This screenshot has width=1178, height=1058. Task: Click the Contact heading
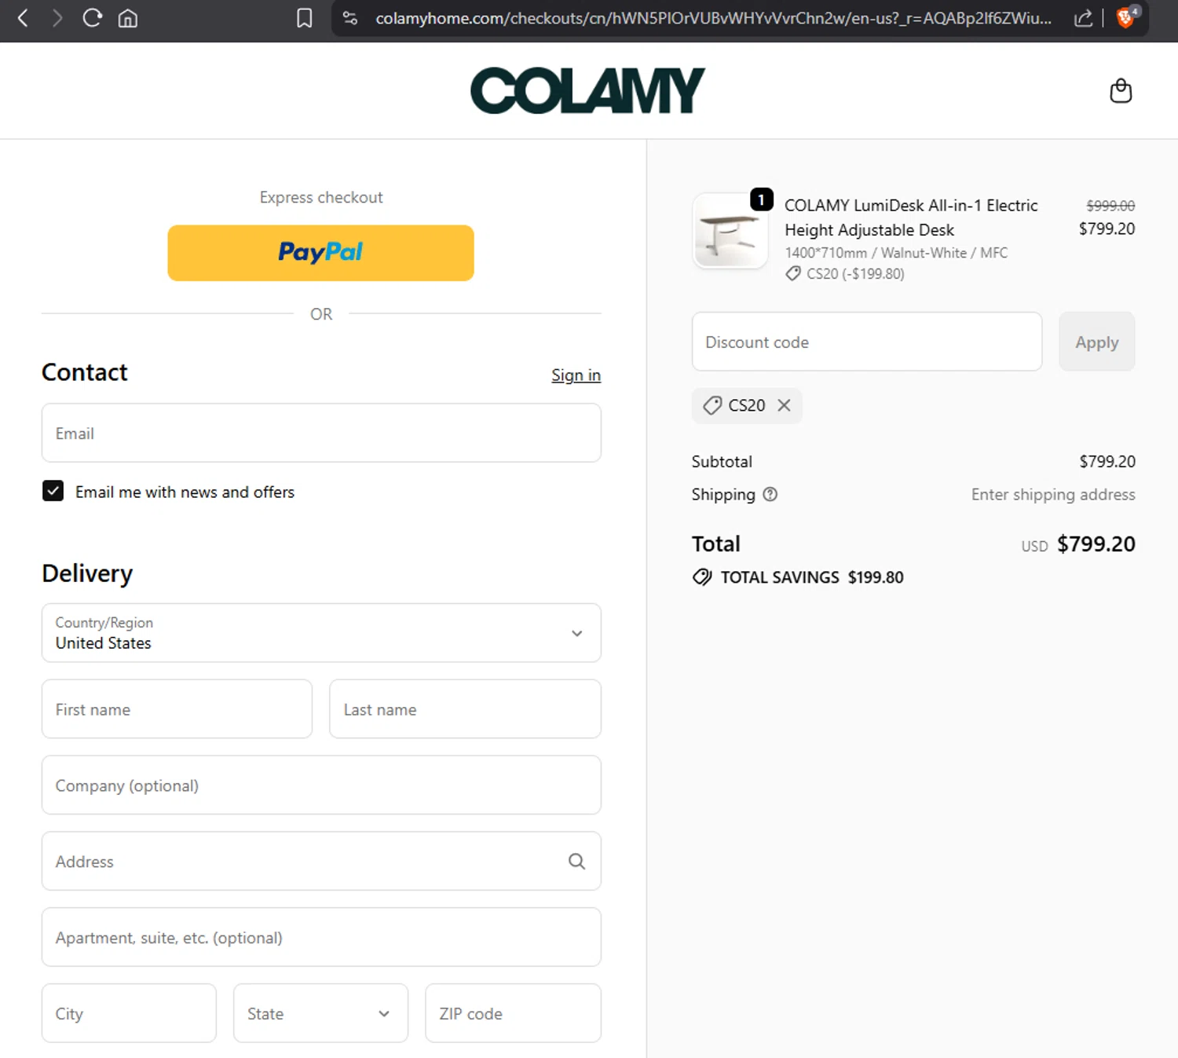pos(84,372)
